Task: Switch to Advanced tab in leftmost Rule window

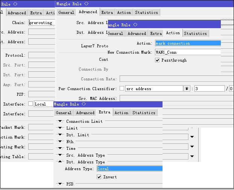Action: [x=17, y=13]
